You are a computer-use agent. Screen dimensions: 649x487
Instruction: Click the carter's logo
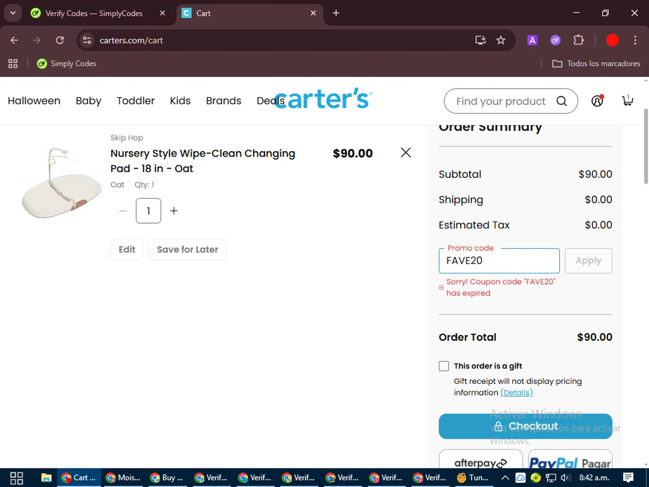(324, 99)
